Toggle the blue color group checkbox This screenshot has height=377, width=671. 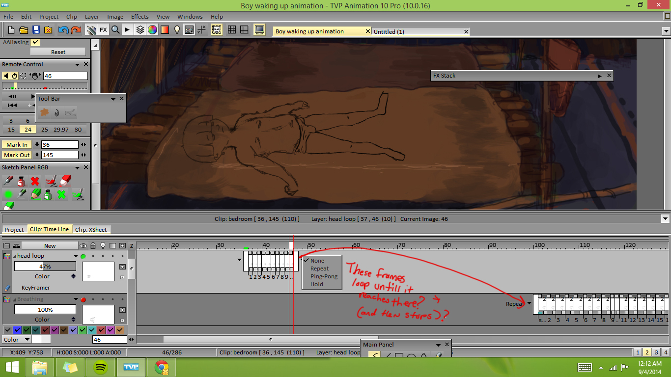[17, 330]
